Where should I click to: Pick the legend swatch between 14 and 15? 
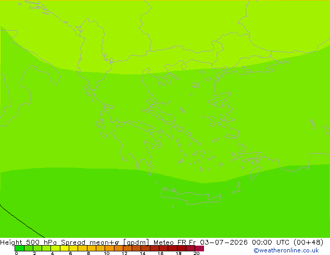(146, 248)
